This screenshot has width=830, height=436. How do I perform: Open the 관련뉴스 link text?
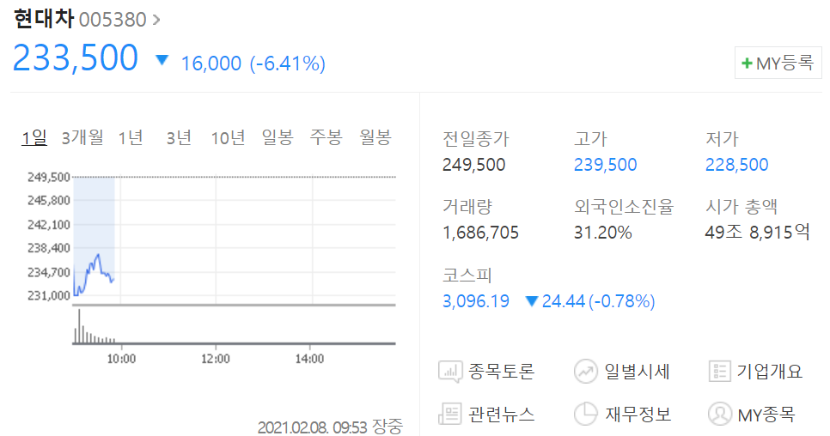point(501,414)
